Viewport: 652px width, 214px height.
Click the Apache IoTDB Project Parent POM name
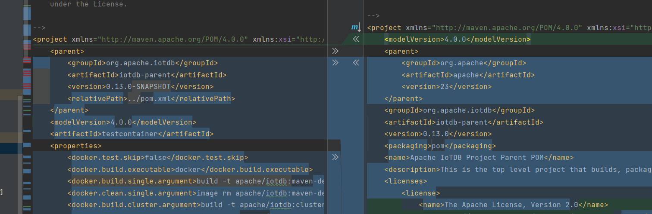(479, 157)
